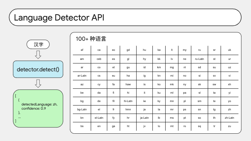Select the 'cy' language cell
The image size is (251, 141).
(x=99, y=84)
